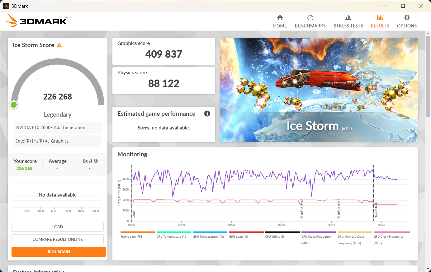Click the Graphics score label
Image resolution: width=431 pixels, height=272 pixels.
coord(134,43)
